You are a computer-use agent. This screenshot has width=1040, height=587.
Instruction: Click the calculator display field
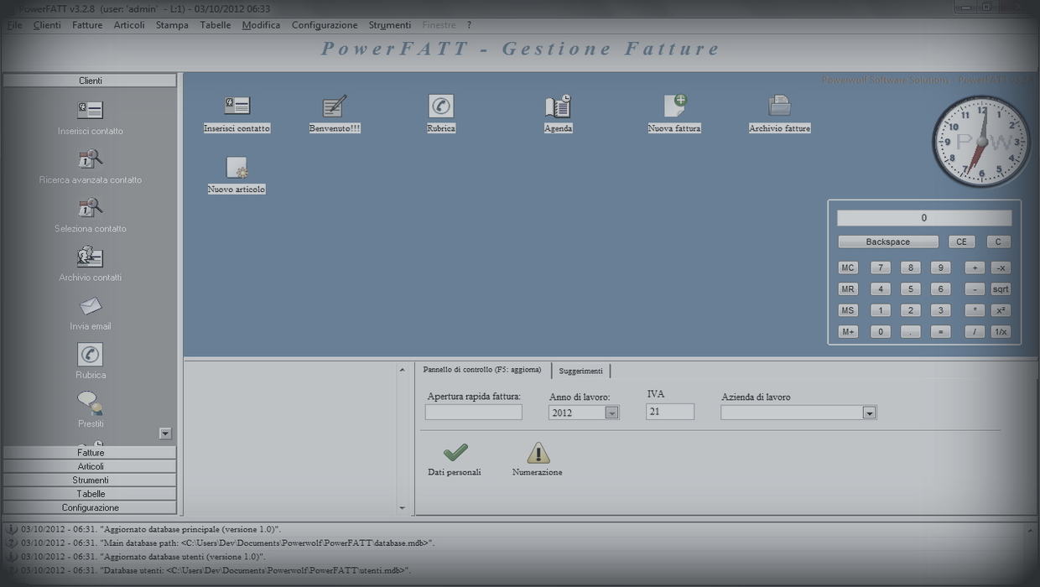(924, 218)
